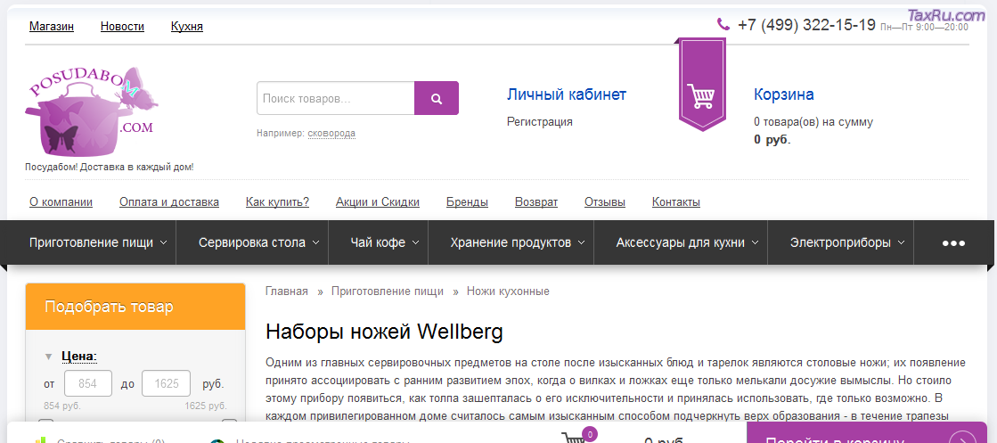Screen dimensions: 997x443
Task: Open the Новости top link
Action: coord(122,26)
